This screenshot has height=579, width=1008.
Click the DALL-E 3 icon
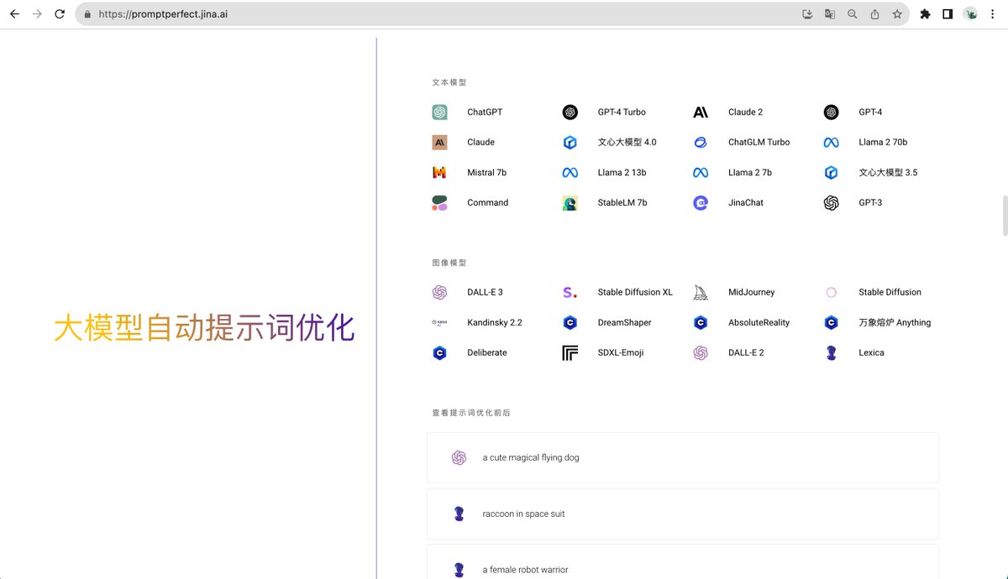pos(439,293)
